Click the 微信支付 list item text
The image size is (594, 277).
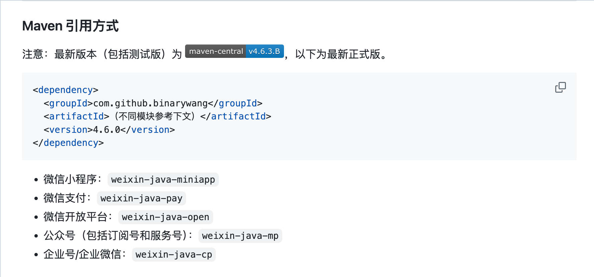pos(65,198)
